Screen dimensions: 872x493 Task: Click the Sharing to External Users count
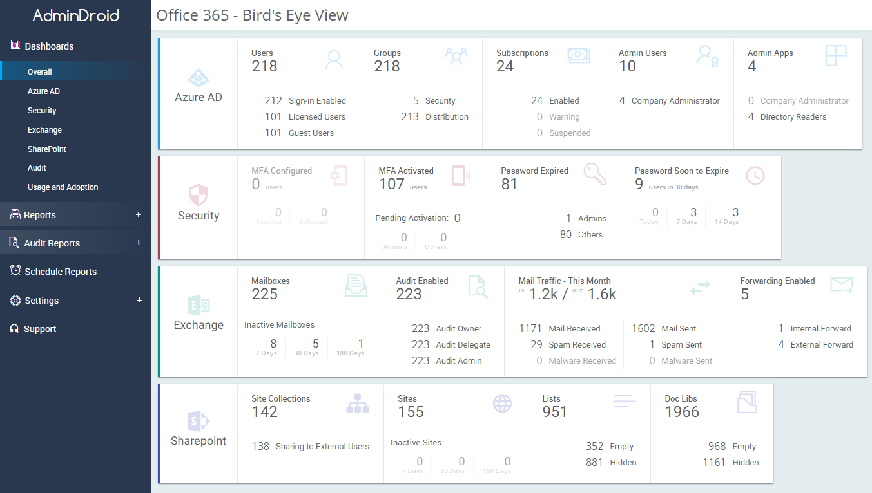(260, 446)
